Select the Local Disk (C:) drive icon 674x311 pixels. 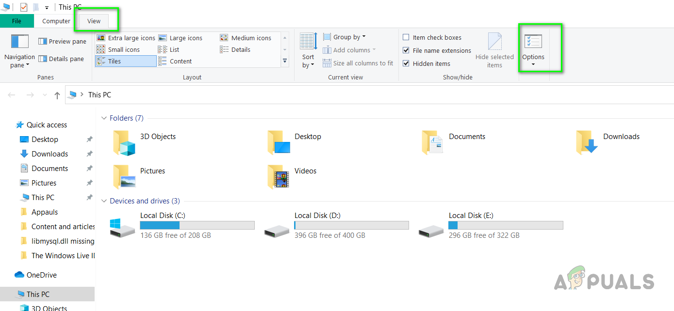click(122, 228)
